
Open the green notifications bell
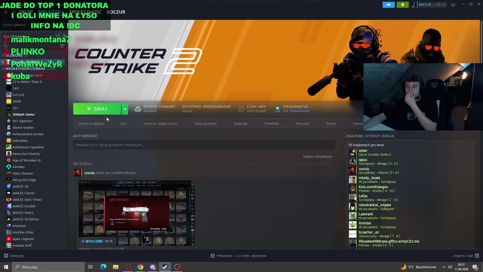(x=403, y=5)
